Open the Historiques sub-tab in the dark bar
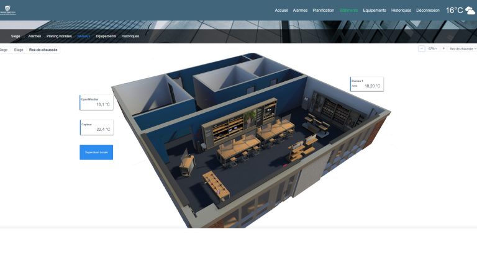Viewport: 477px width, 268px height. click(130, 36)
